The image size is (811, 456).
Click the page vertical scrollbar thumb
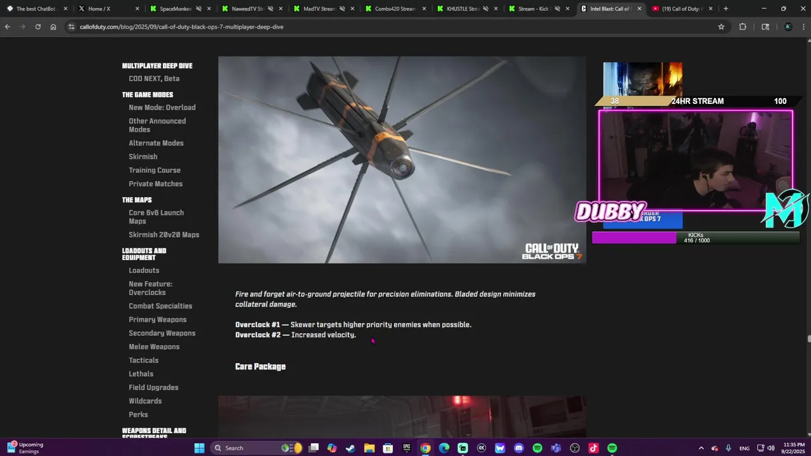[808, 338]
